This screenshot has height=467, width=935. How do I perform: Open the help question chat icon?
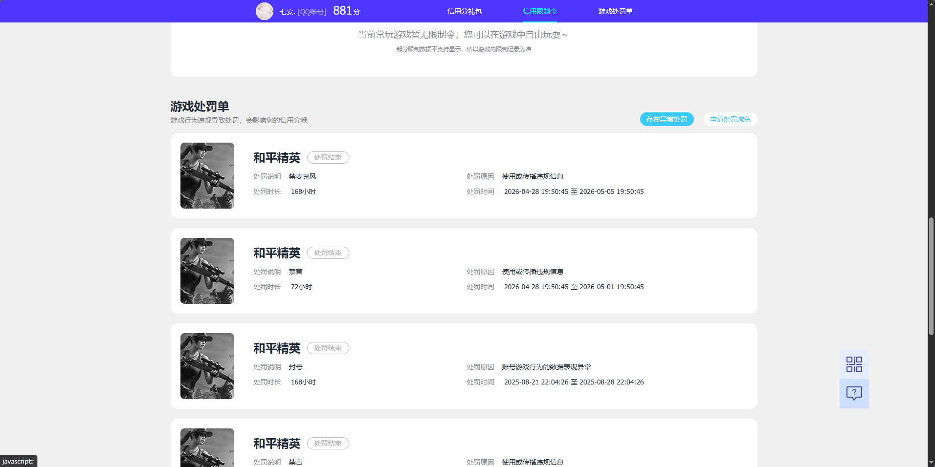tap(854, 394)
